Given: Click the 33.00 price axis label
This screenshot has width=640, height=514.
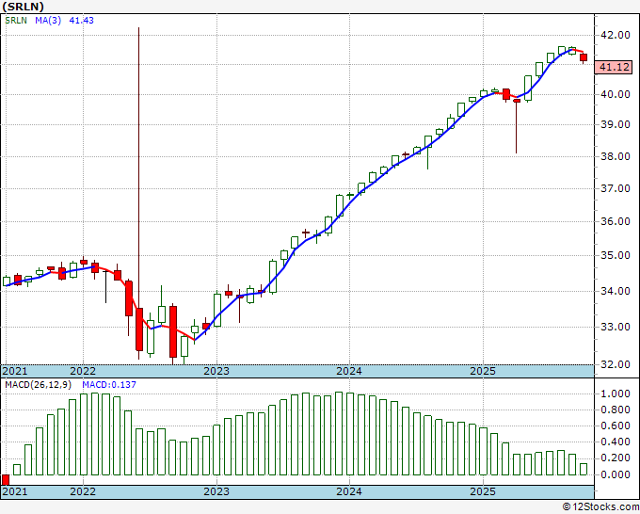Looking at the screenshot, I should (616, 327).
